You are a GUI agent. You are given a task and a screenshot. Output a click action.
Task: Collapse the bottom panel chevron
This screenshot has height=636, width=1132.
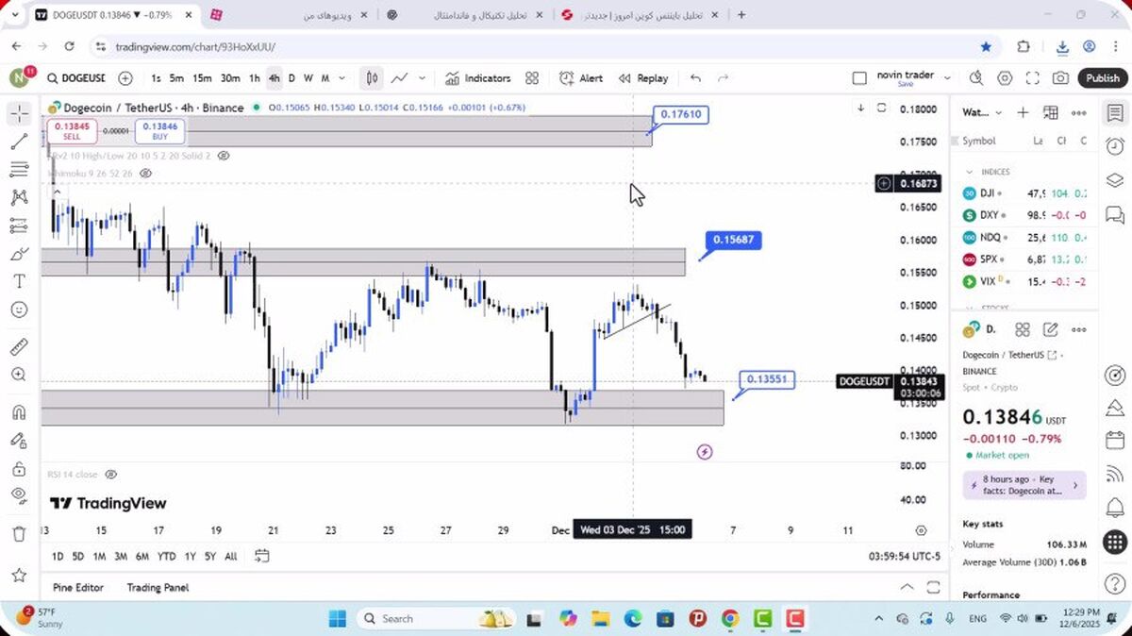tap(907, 587)
